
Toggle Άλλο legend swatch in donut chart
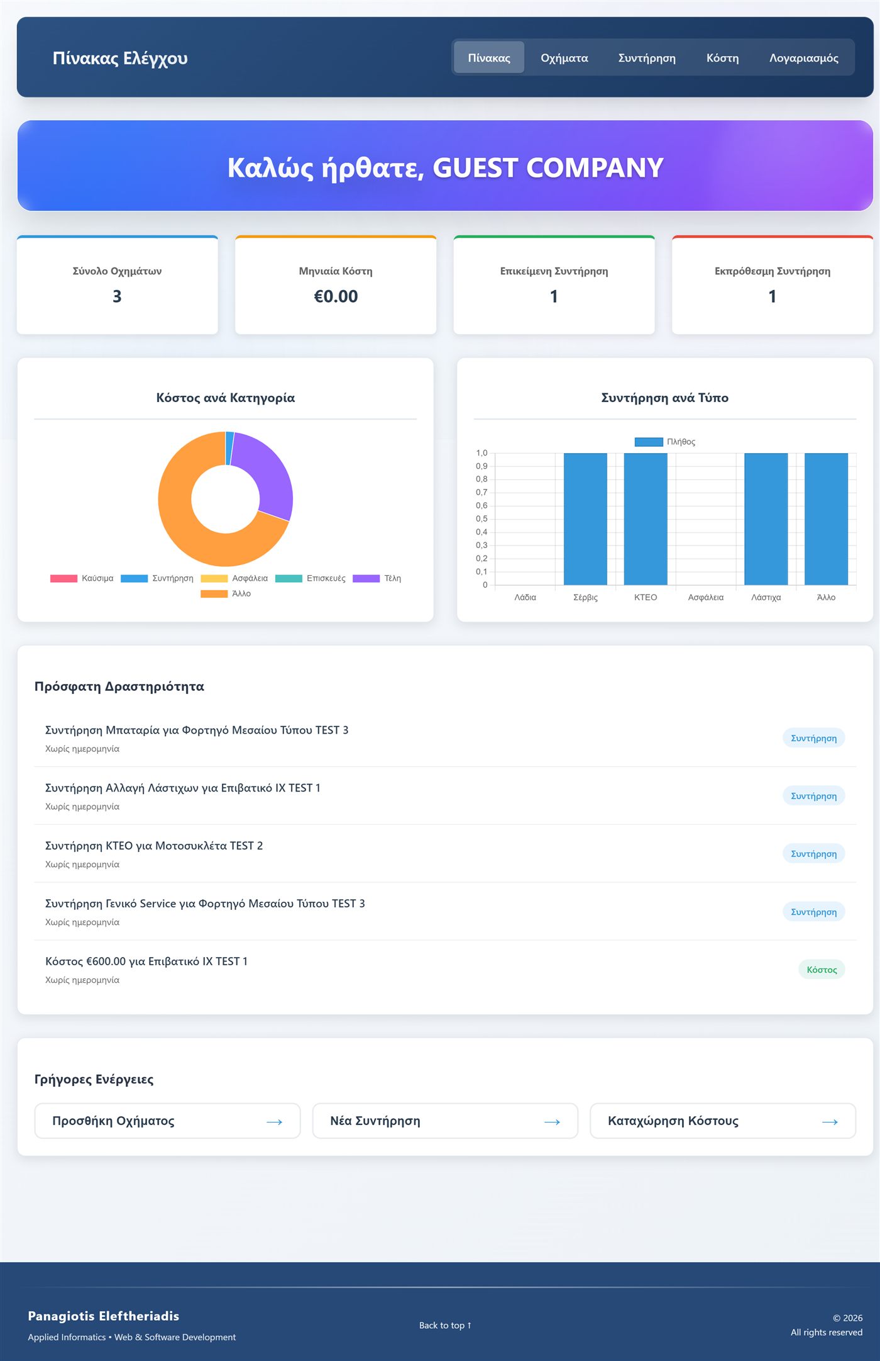214,593
